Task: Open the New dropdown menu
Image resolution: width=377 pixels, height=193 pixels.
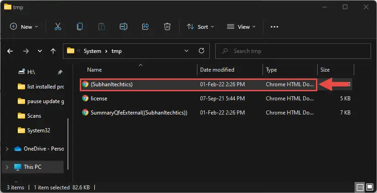Action: point(24,27)
